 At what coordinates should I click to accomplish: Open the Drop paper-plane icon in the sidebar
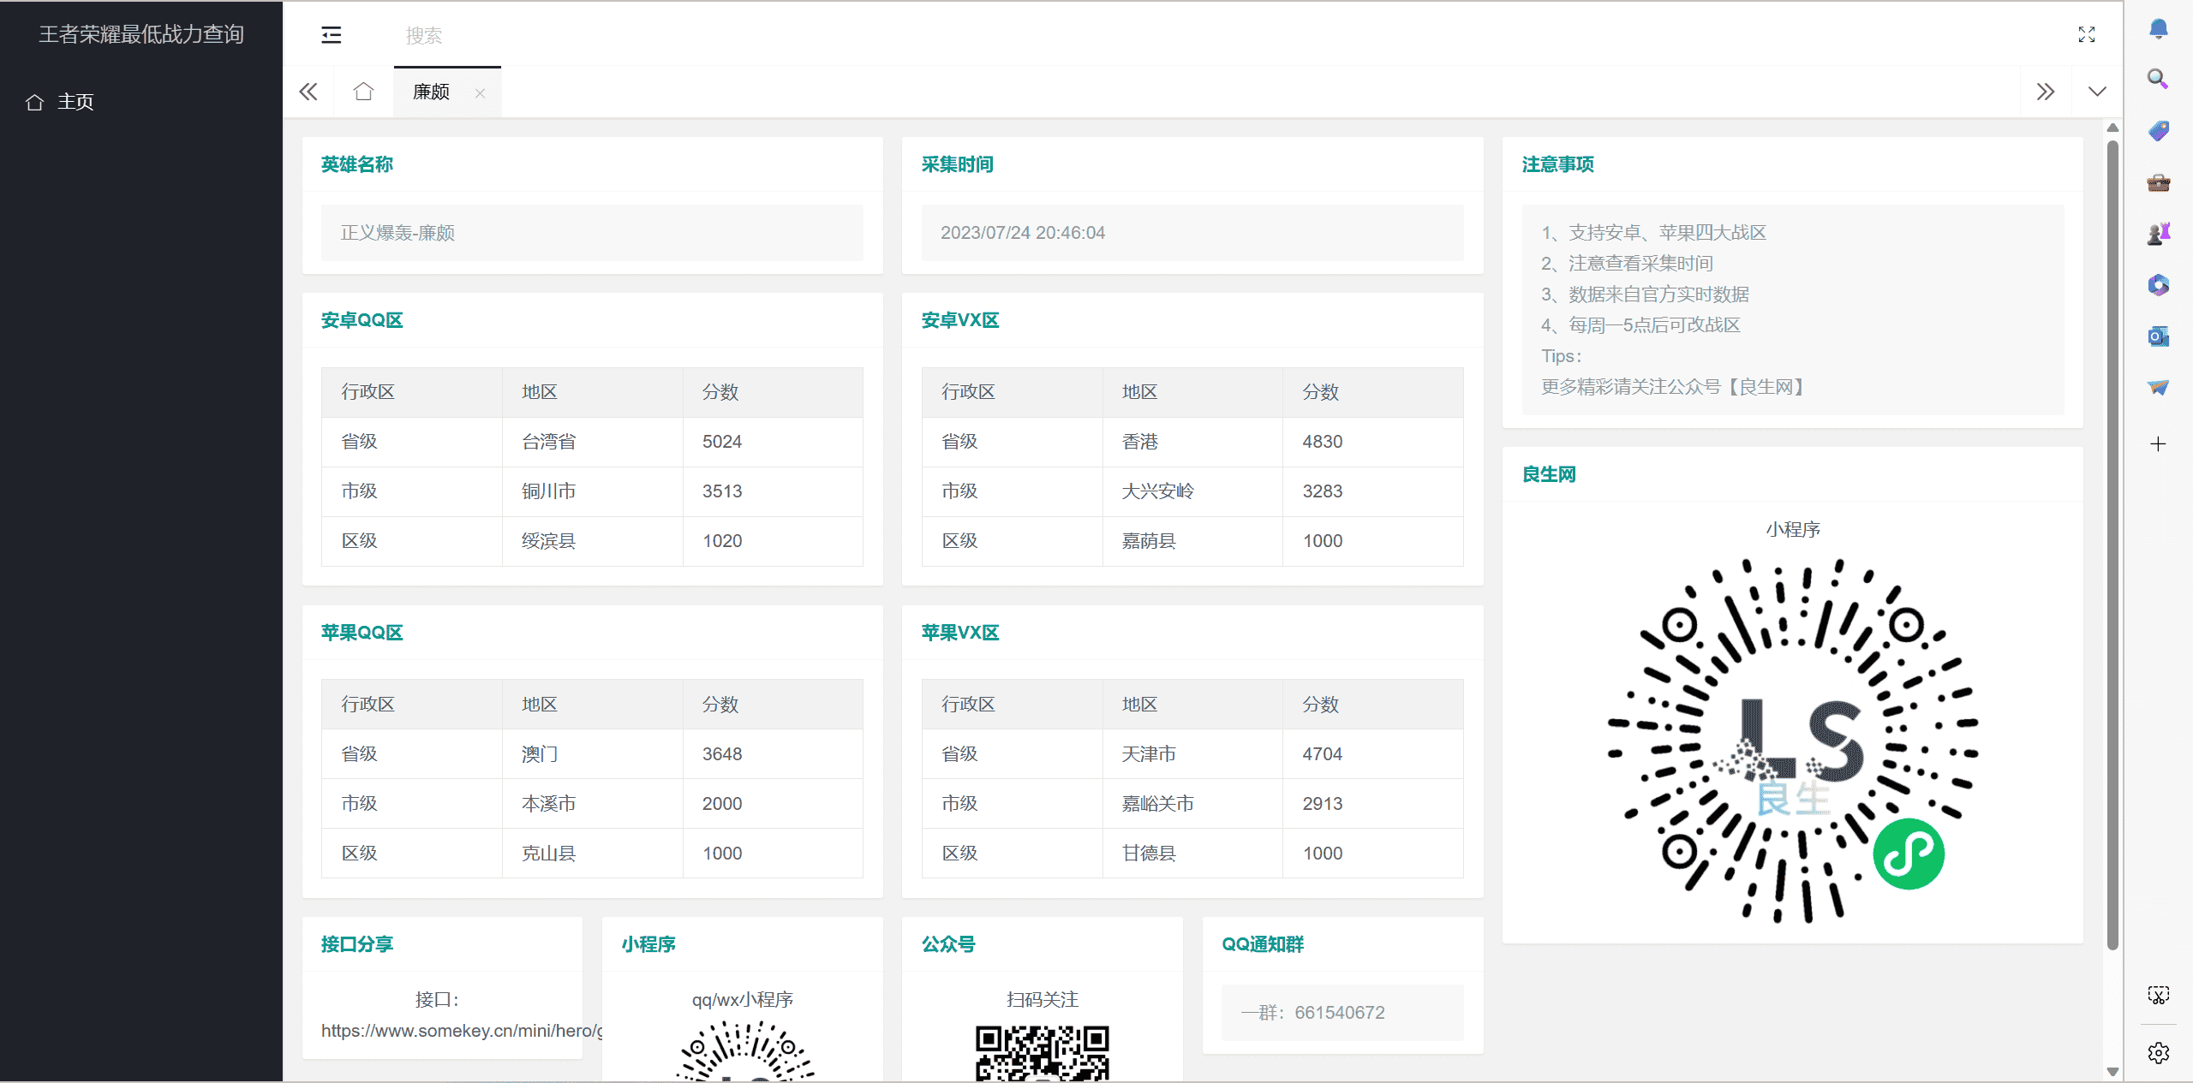[x=2158, y=387]
